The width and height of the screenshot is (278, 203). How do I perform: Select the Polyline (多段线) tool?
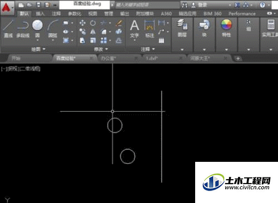pyautogui.click(x=23, y=28)
